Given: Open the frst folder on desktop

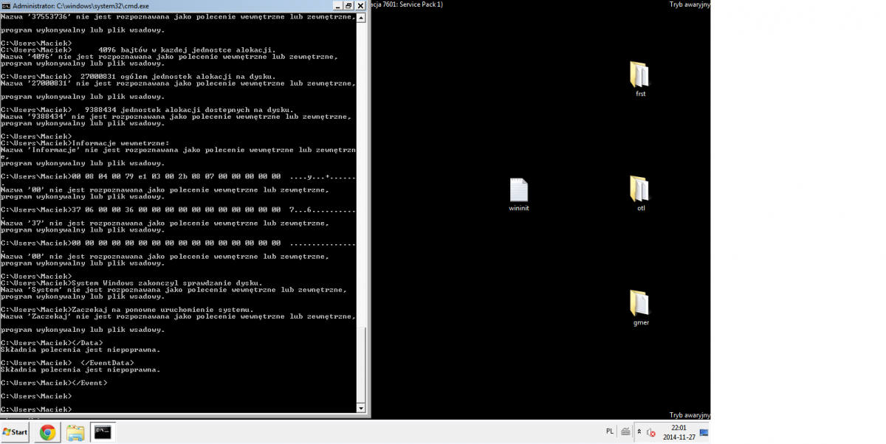Looking at the screenshot, I should coord(639,80).
